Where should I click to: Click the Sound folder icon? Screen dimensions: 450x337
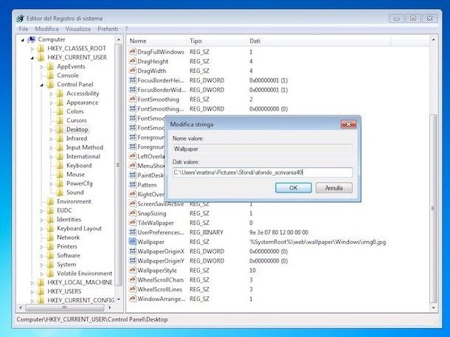[x=60, y=192]
